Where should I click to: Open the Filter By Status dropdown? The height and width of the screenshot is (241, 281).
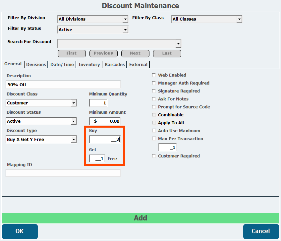click(93, 30)
